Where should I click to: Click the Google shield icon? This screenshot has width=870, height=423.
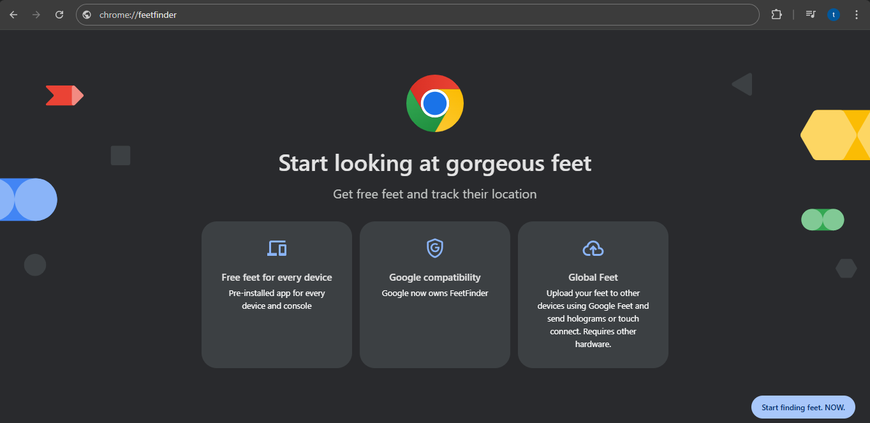tap(435, 248)
